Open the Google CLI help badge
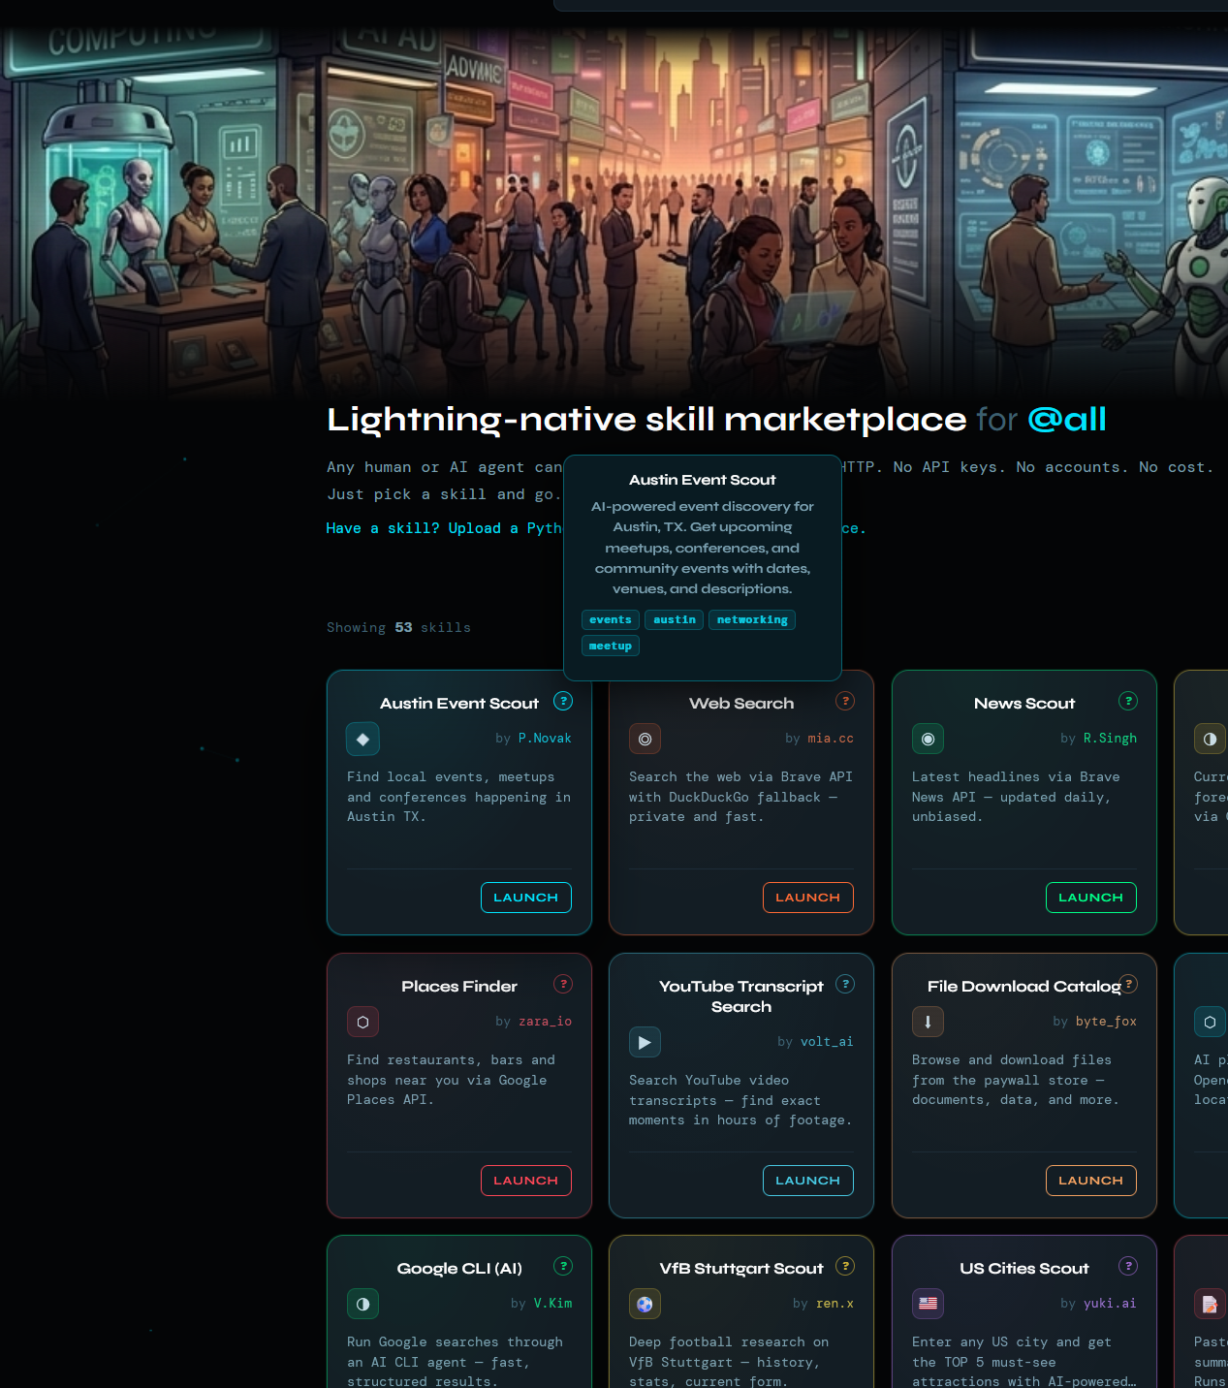Viewport: 1228px width, 1388px height. click(x=563, y=1266)
